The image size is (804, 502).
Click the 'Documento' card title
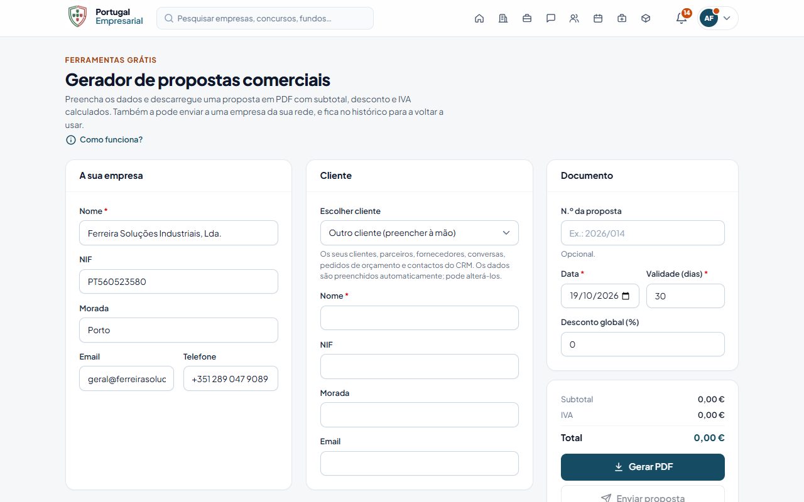coord(587,176)
